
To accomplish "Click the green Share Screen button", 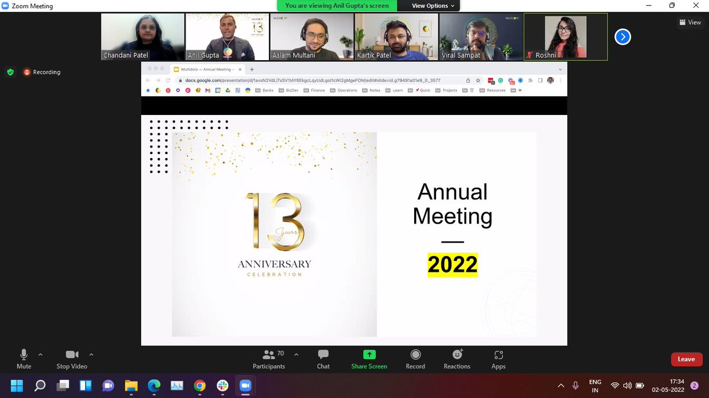I will [369, 359].
